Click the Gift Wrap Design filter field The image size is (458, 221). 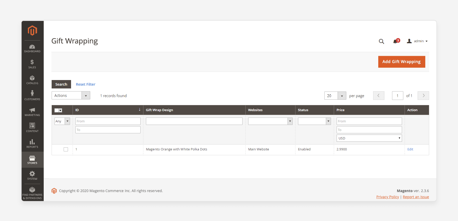tap(194, 121)
